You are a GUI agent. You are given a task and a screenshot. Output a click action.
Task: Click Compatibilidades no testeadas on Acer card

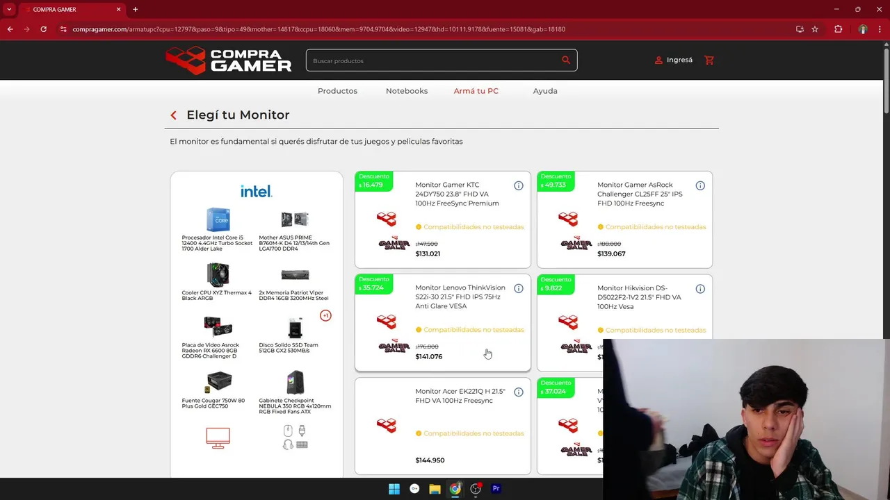[470, 433]
